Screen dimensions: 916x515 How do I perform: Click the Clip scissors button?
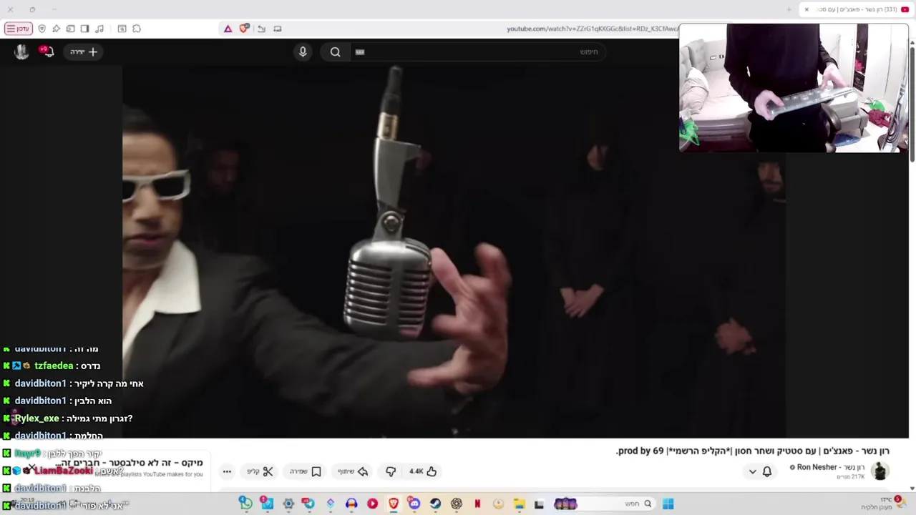point(260,471)
